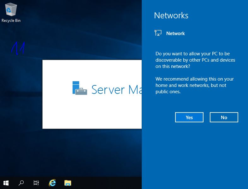Click the Networks panel heading
The image size is (248, 189).
click(x=171, y=15)
